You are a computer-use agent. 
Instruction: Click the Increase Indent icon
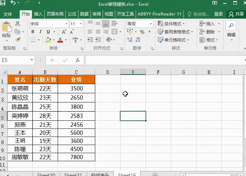tap(98, 39)
